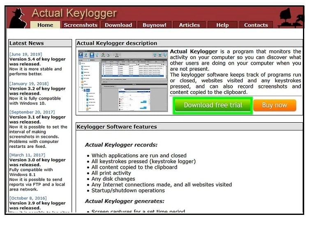Open the Buynow! tab
312x226 pixels.
tap(155, 25)
